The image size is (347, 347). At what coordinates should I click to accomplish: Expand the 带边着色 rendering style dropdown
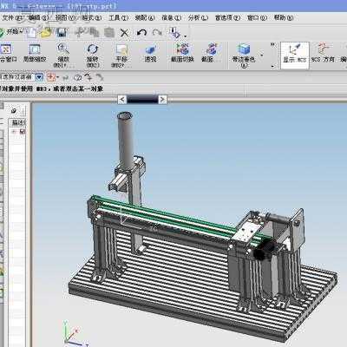tap(262, 55)
